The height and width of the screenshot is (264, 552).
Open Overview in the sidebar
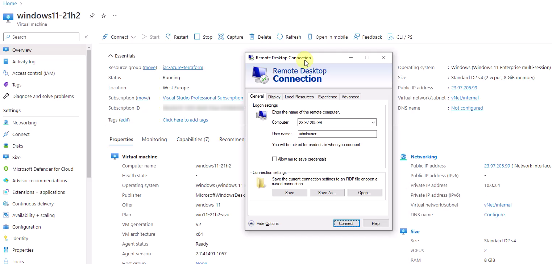point(43,50)
